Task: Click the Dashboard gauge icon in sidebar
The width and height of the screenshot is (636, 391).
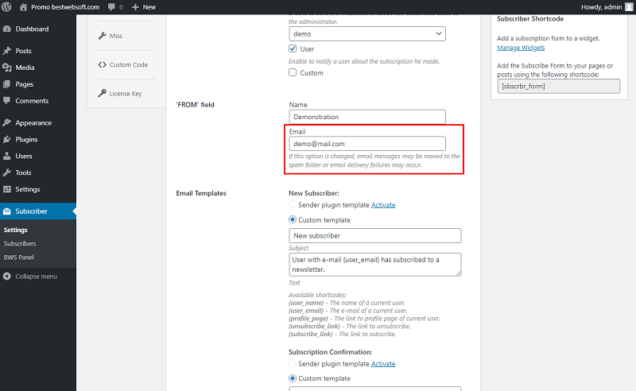Action: click(x=7, y=29)
